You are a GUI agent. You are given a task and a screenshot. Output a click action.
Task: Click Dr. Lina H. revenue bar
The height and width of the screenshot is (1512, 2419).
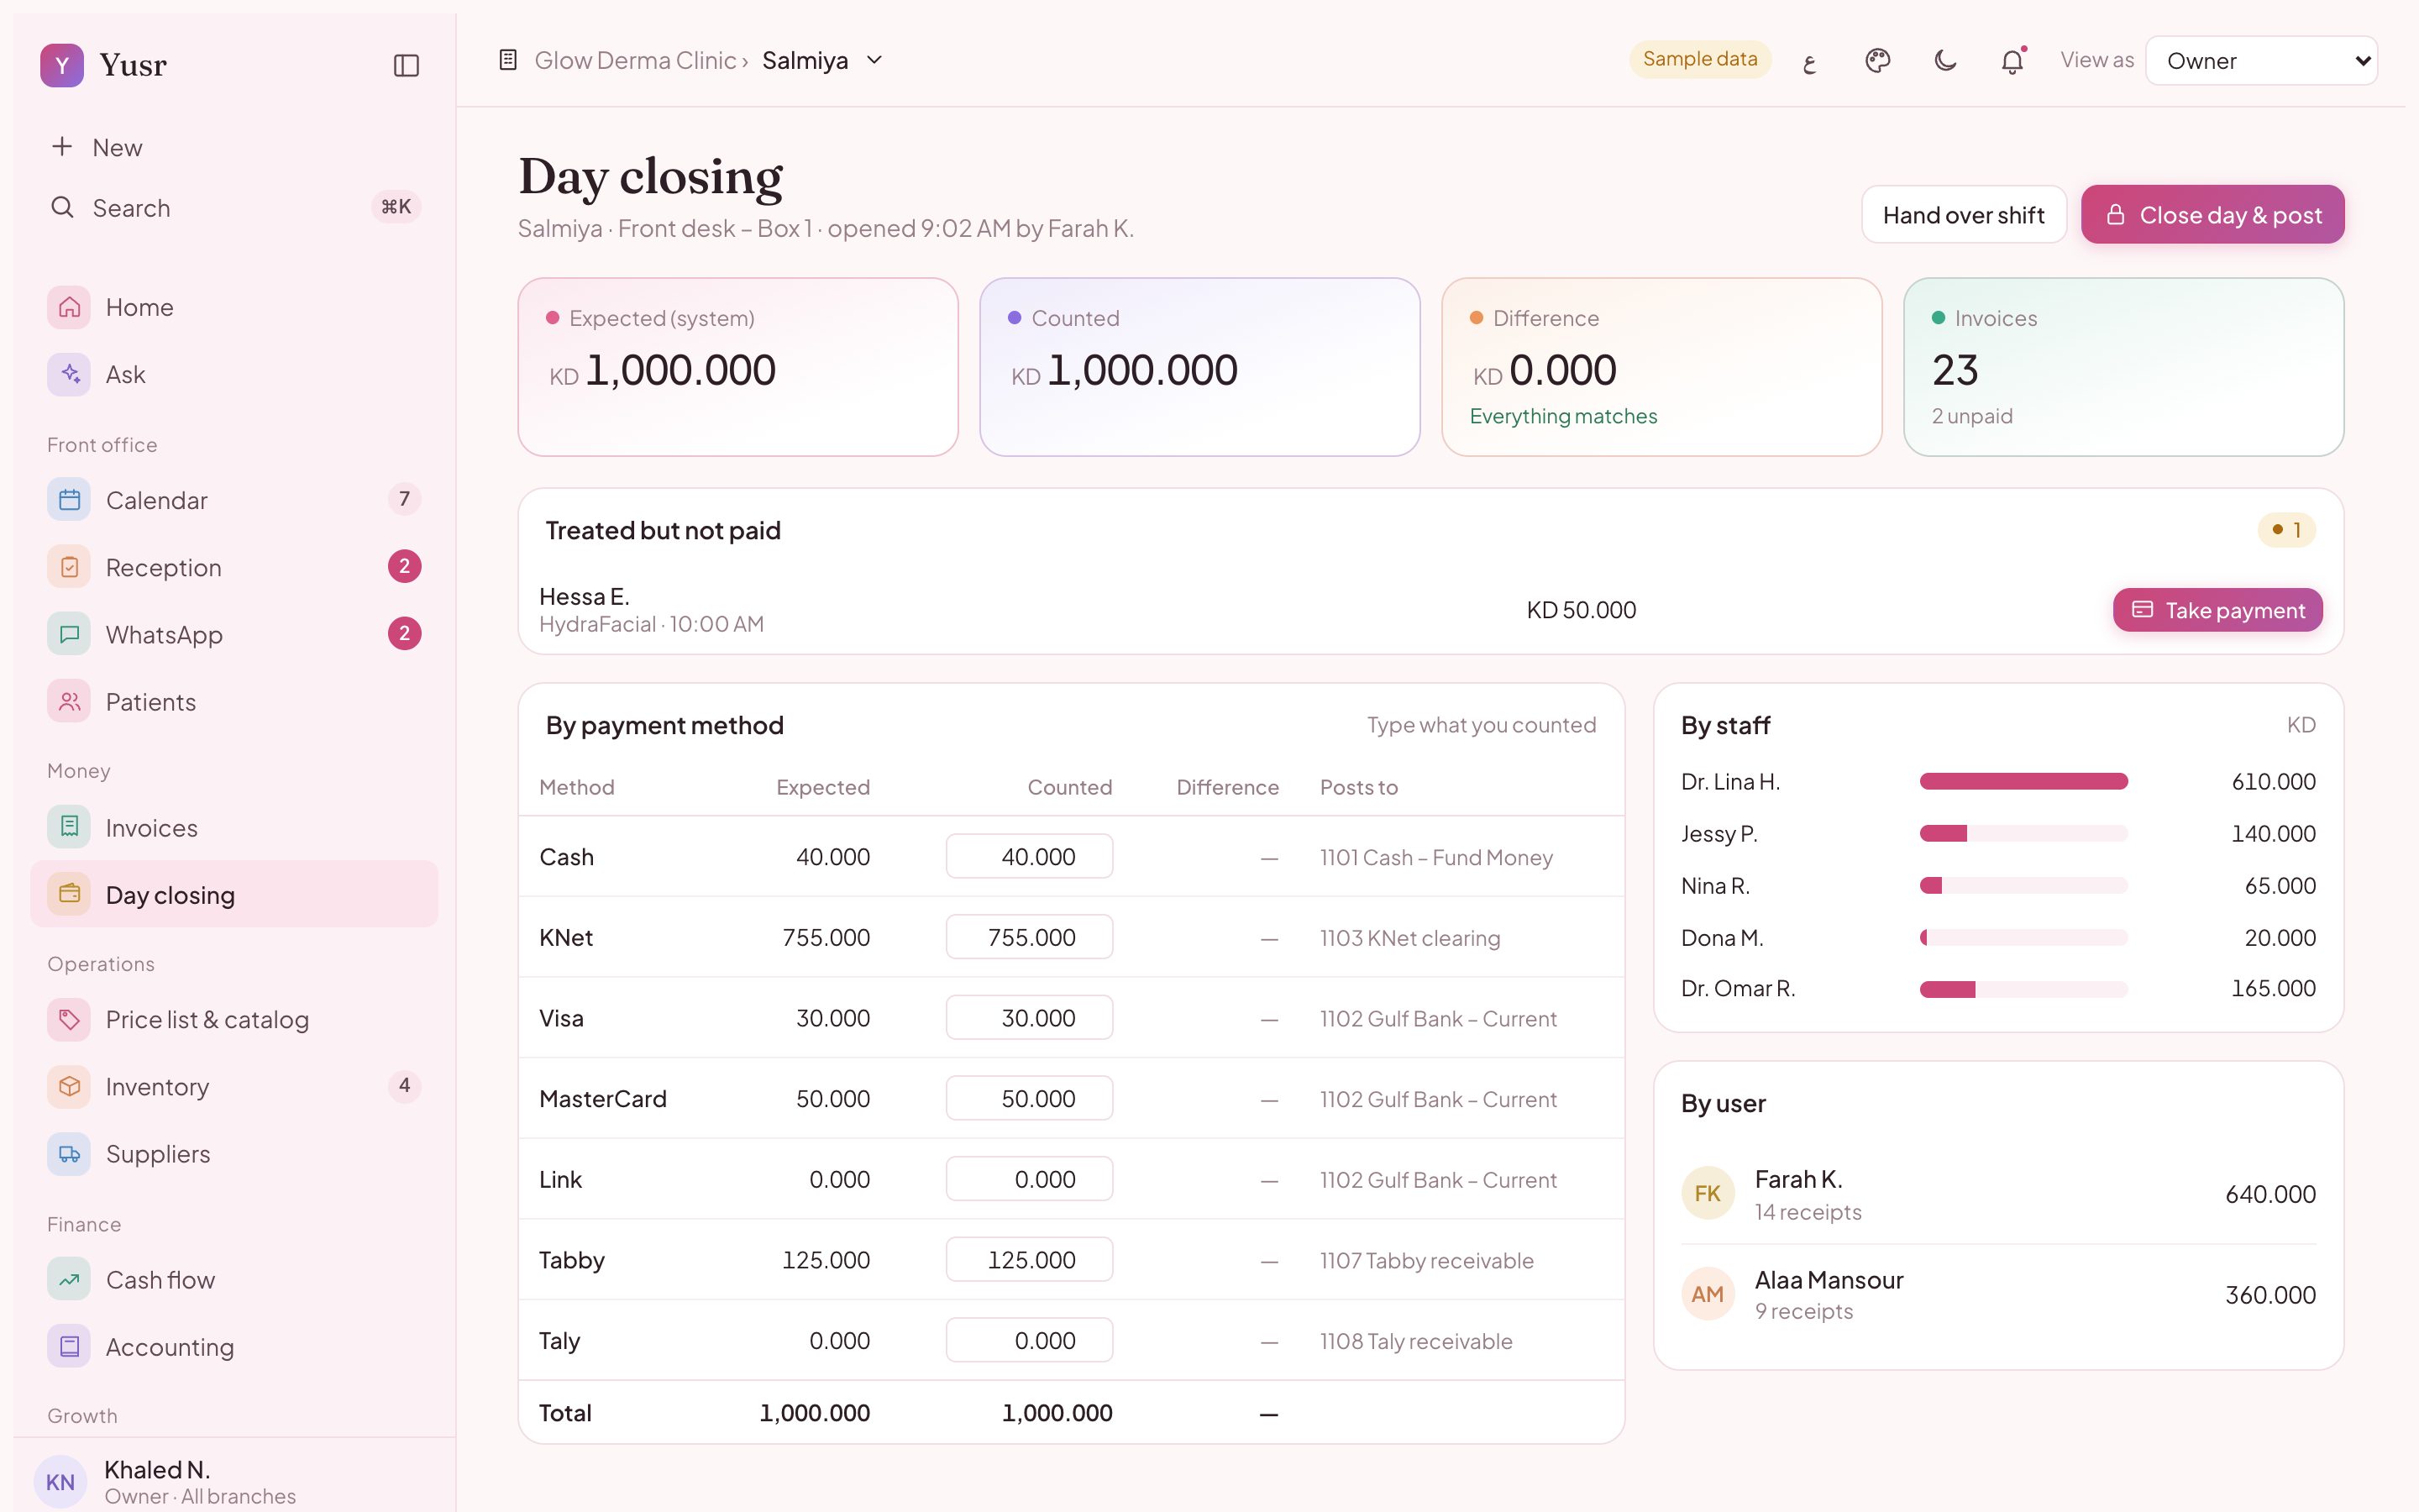[x=2023, y=781]
